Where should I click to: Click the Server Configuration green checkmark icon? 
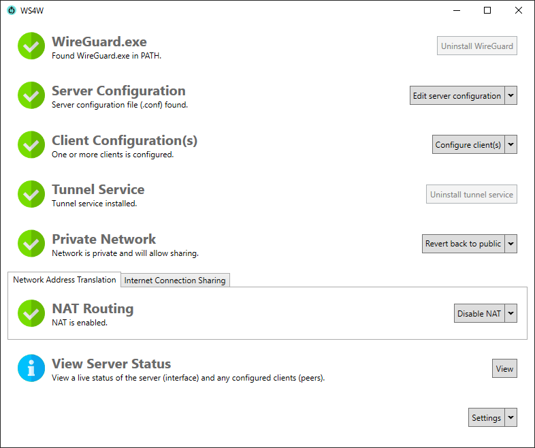coord(31,96)
